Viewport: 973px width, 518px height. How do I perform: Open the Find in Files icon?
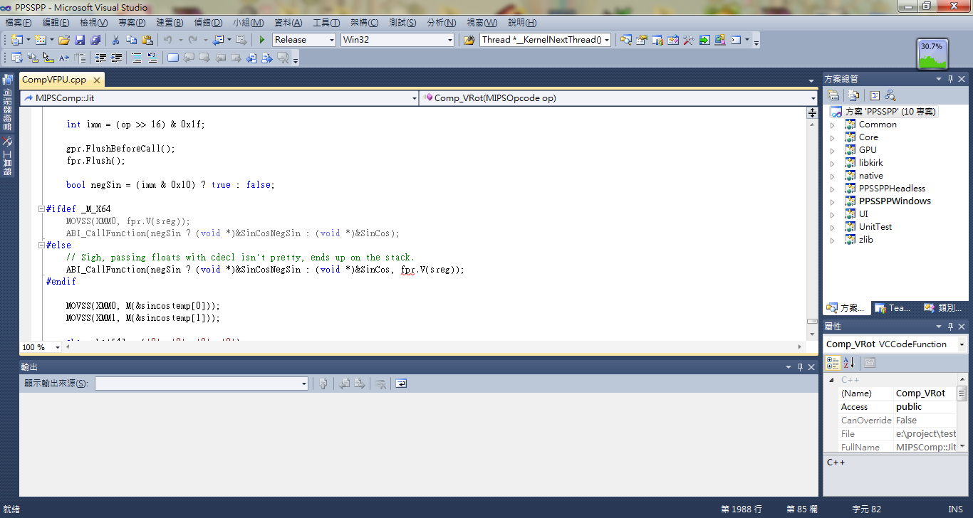[469, 40]
